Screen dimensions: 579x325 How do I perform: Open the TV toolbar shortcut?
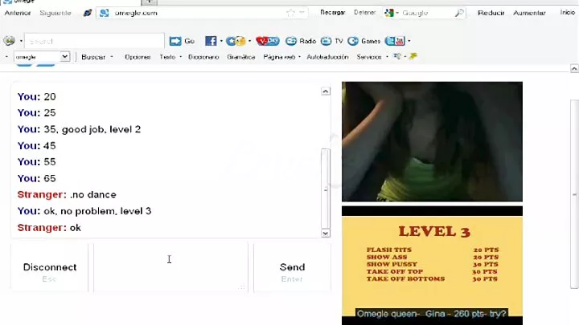click(331, 41)
